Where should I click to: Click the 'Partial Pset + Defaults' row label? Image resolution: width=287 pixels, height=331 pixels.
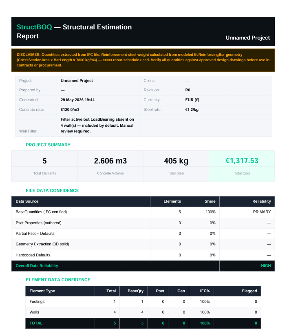click(x=35, y=234)
